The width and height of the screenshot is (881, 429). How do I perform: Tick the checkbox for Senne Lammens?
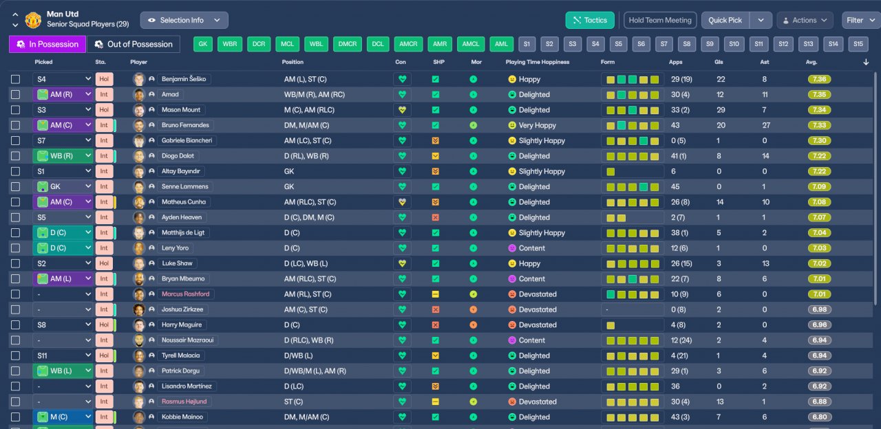[15, 186]
